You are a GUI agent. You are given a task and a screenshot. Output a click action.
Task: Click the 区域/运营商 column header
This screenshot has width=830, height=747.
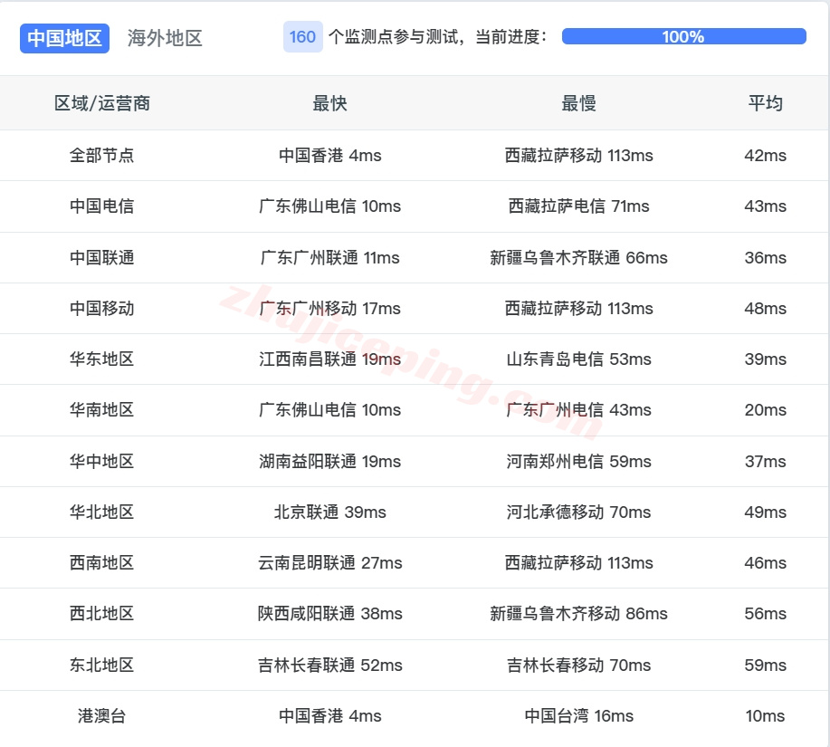pyautogui.click(x=102, y=103)
